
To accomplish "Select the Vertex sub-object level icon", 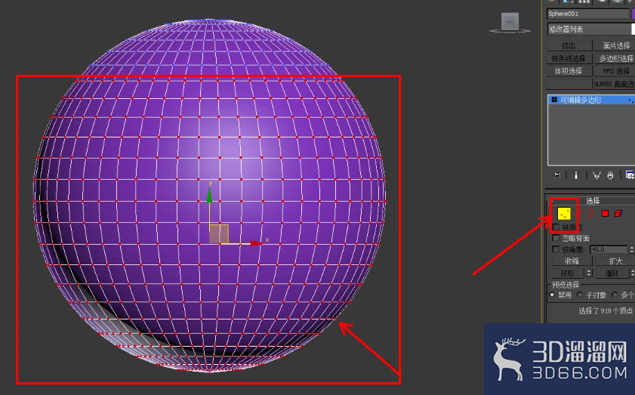I will tap(564, 213).
